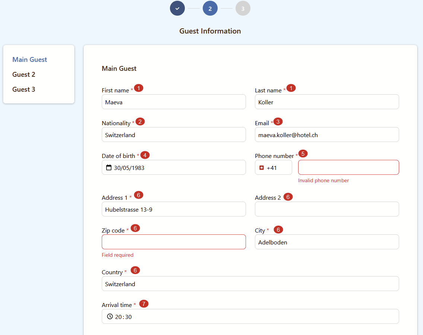Image resolution: width=423 pixels, height=335 pixels.
Task: Click the City field containing Adelboden
Action: tap(327, 242)
